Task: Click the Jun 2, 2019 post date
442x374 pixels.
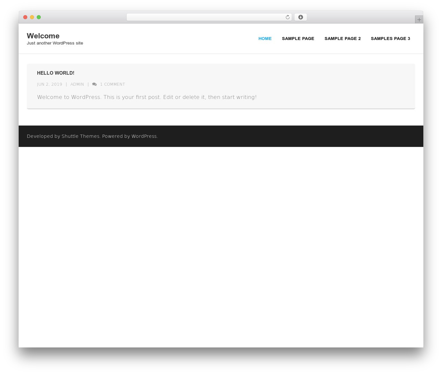Action: pos(50,85)
